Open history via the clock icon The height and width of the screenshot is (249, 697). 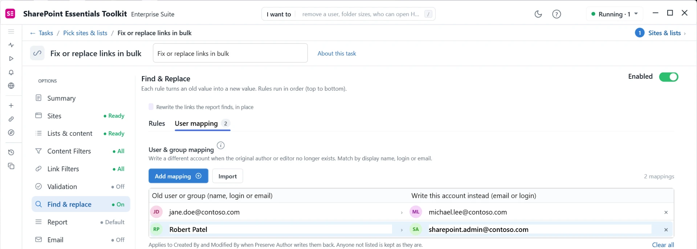point(11,152)
